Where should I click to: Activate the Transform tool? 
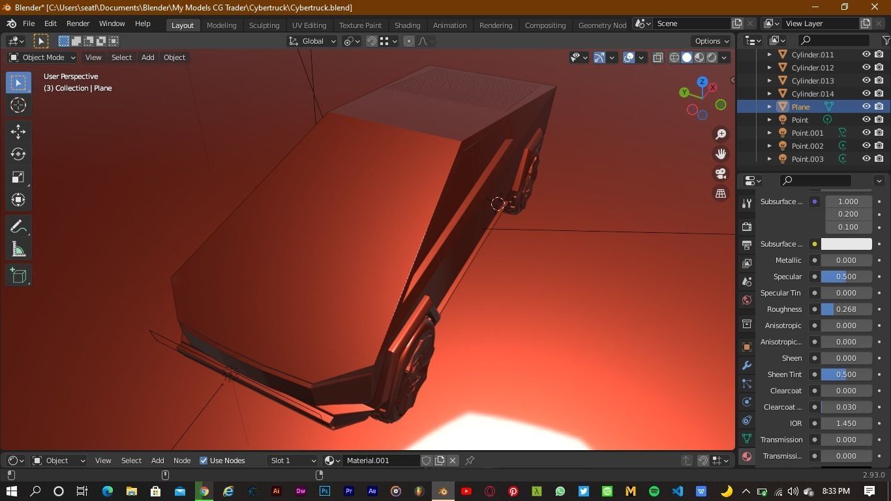click(x=18, y=200)
